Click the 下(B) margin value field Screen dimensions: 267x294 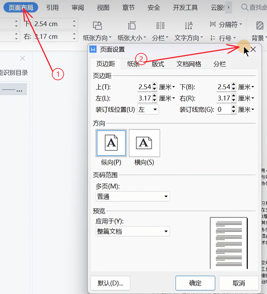(224, 87)
